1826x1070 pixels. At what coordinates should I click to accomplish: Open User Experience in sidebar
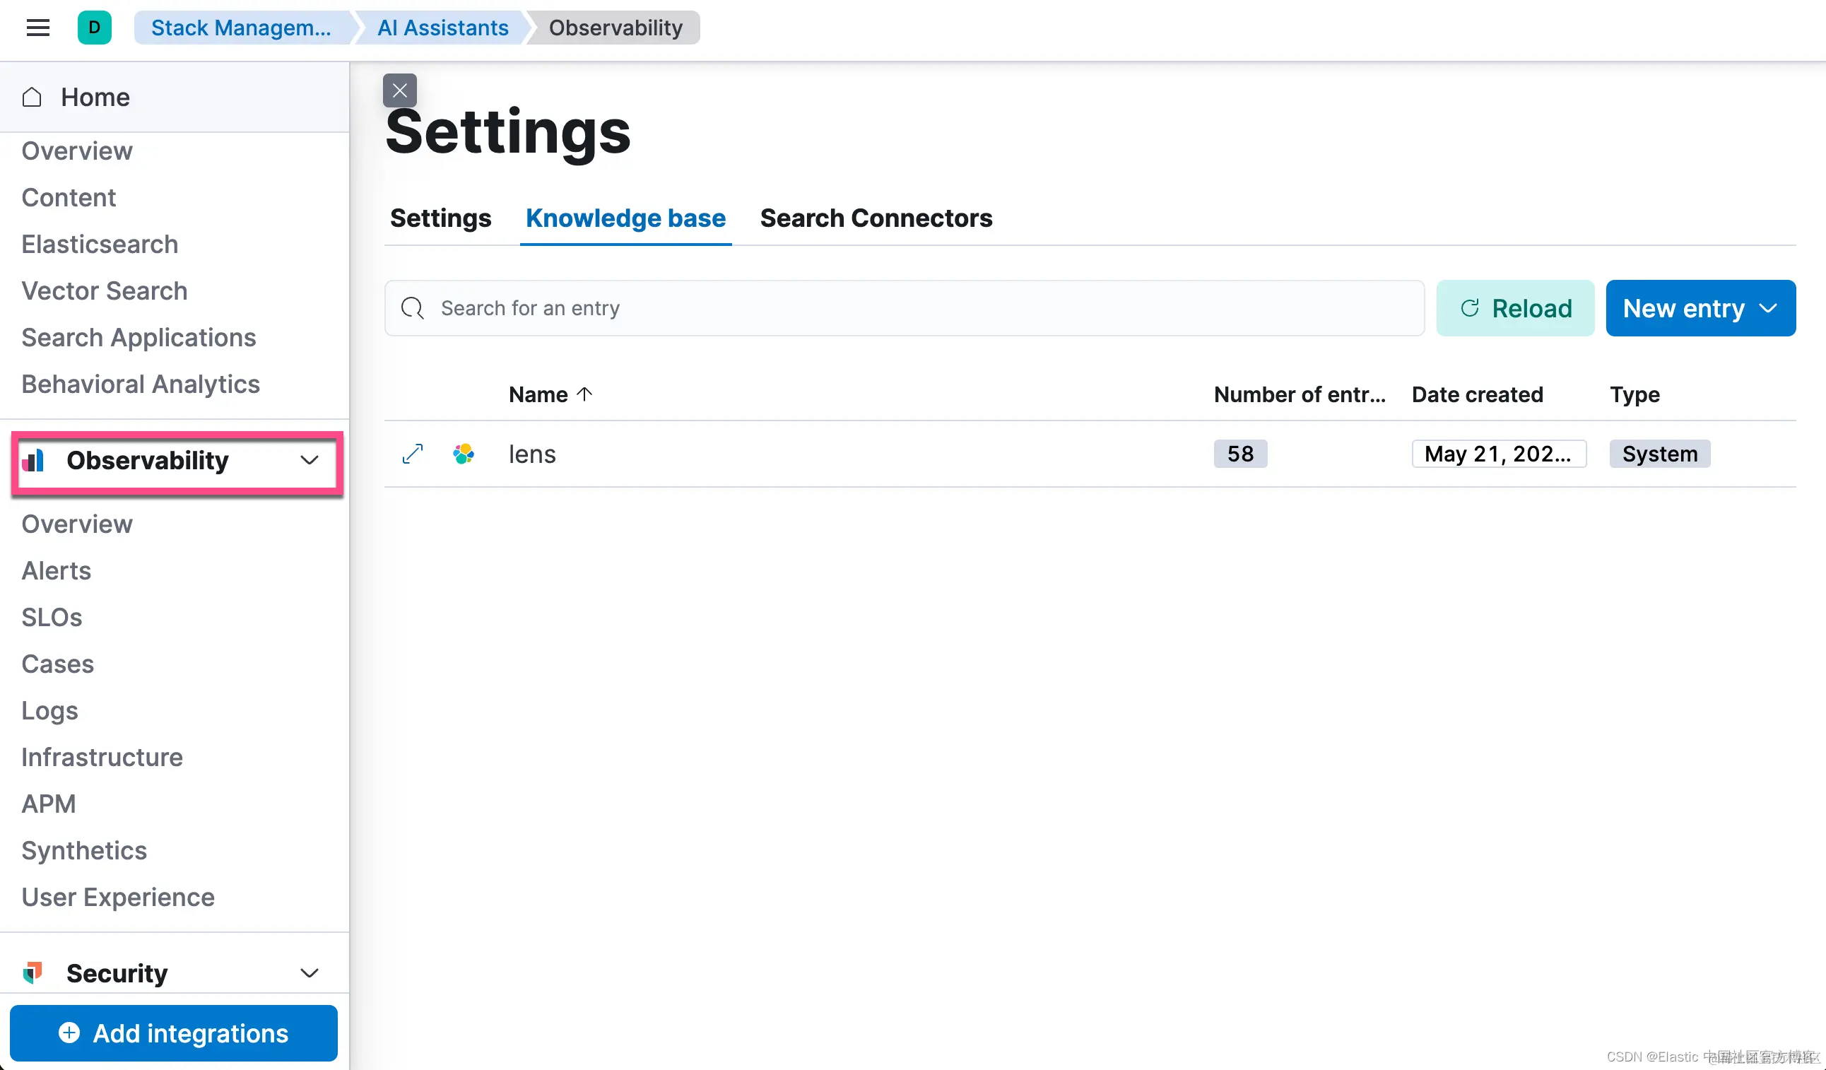(x=118, y=897)
